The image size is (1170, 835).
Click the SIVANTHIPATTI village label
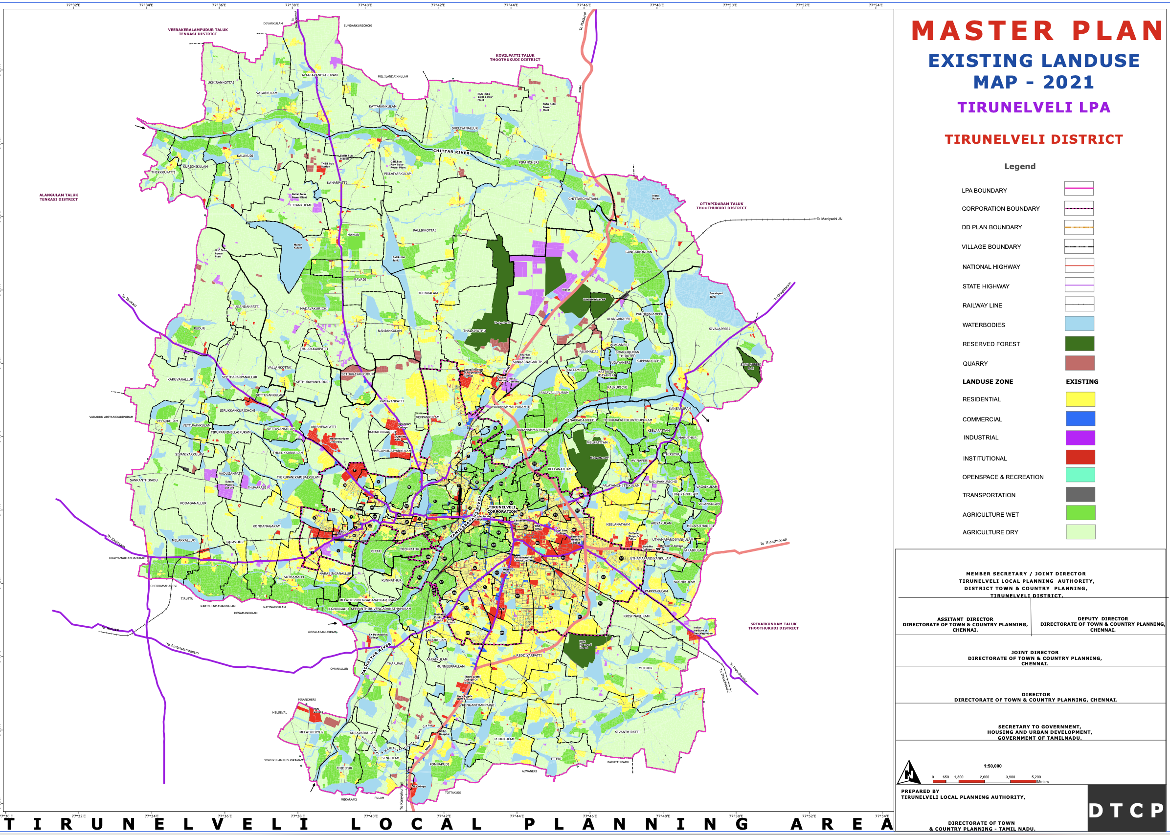(627, 732)
